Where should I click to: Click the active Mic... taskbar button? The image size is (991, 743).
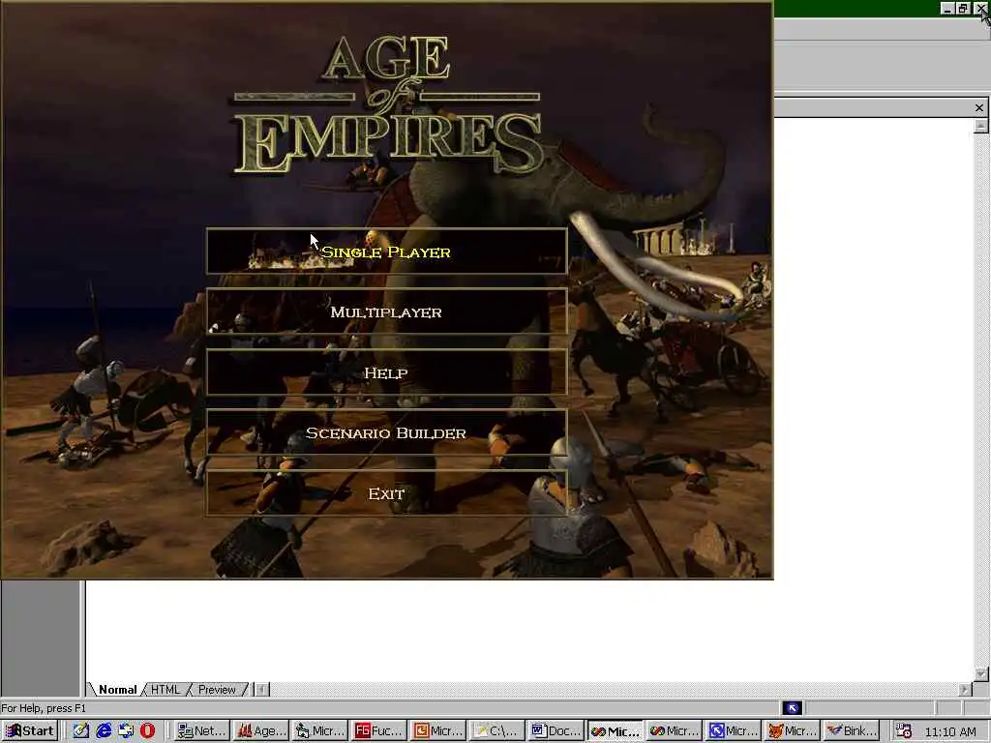pyautogui.click(x=615, y=731)
